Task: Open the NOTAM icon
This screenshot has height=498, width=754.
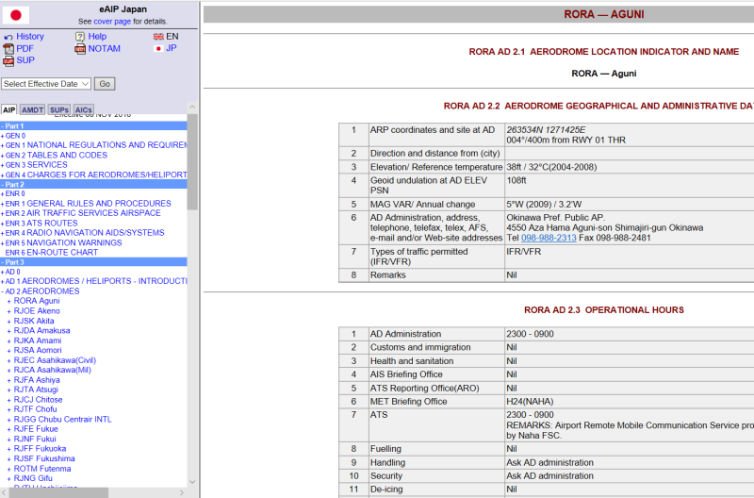Action: 80,49
